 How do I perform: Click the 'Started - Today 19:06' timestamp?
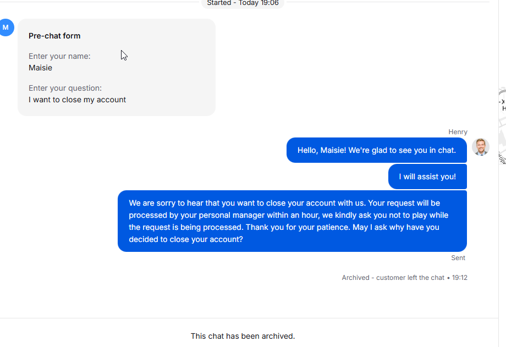[x=243, y=3]
